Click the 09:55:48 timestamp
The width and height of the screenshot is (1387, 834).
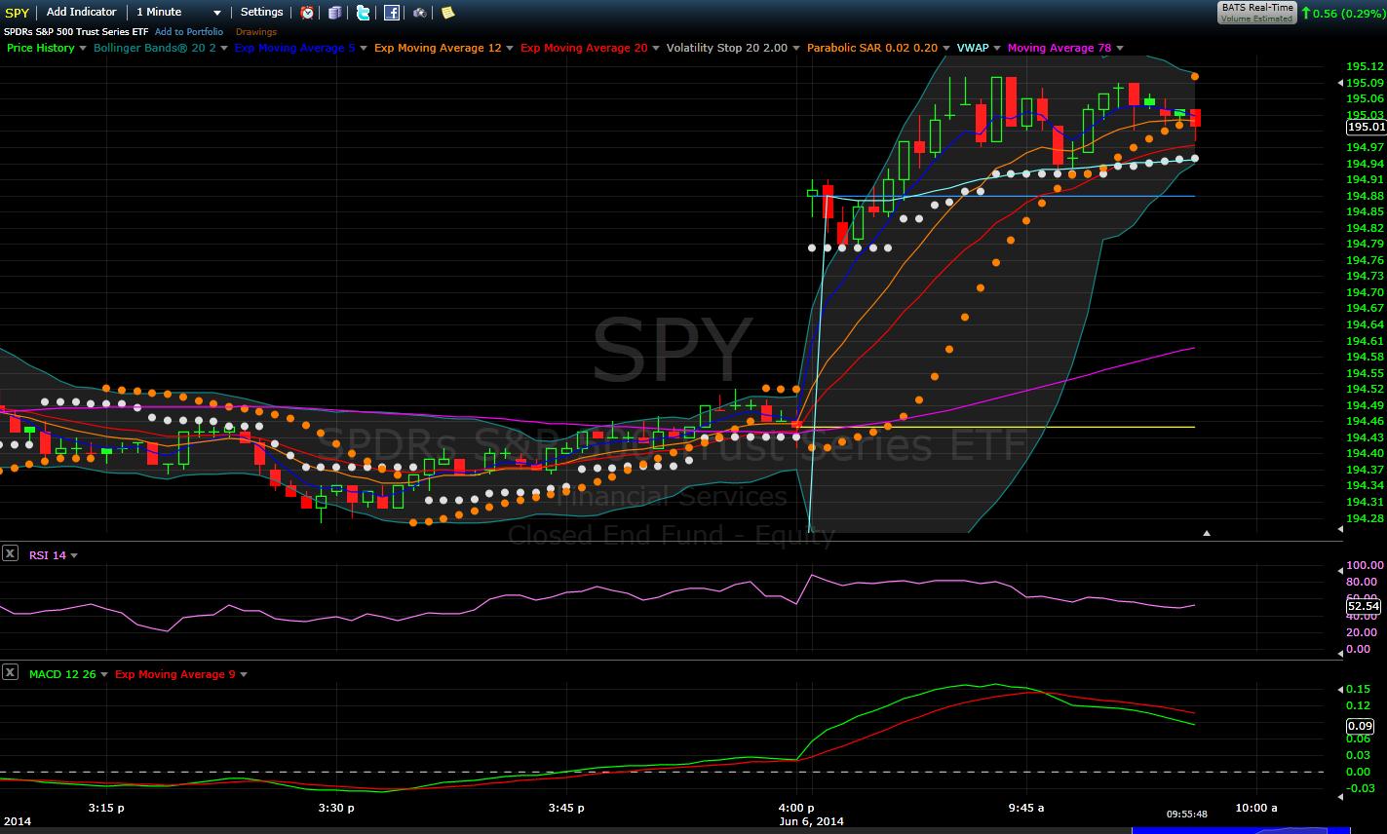click(x=1187, y=815)
